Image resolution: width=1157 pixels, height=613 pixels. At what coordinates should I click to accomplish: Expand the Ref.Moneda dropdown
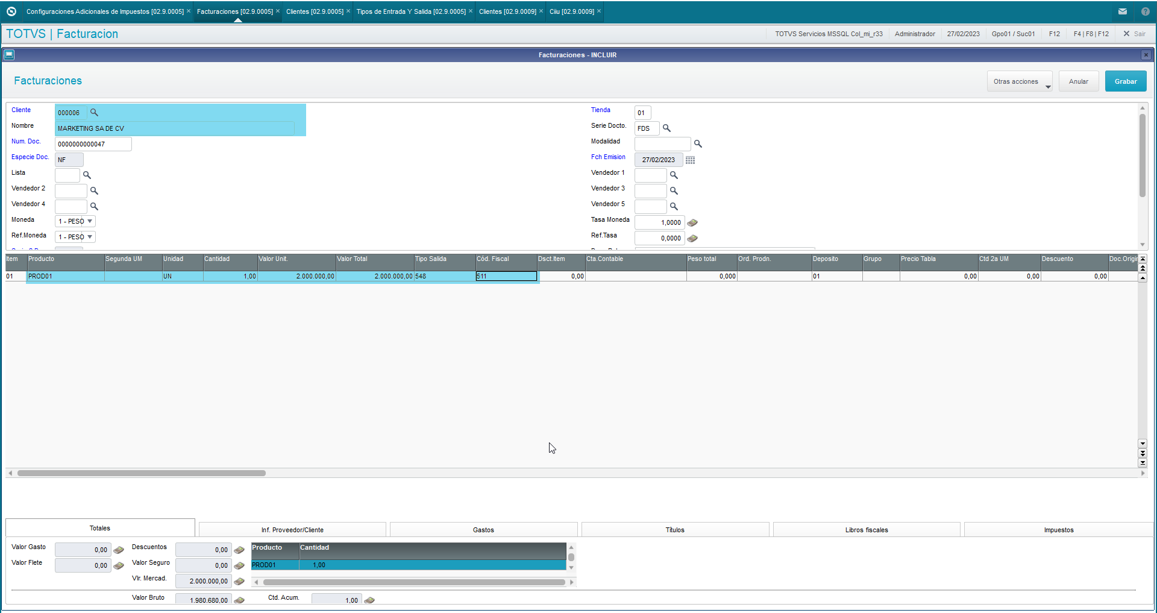(x=90, y=237)
